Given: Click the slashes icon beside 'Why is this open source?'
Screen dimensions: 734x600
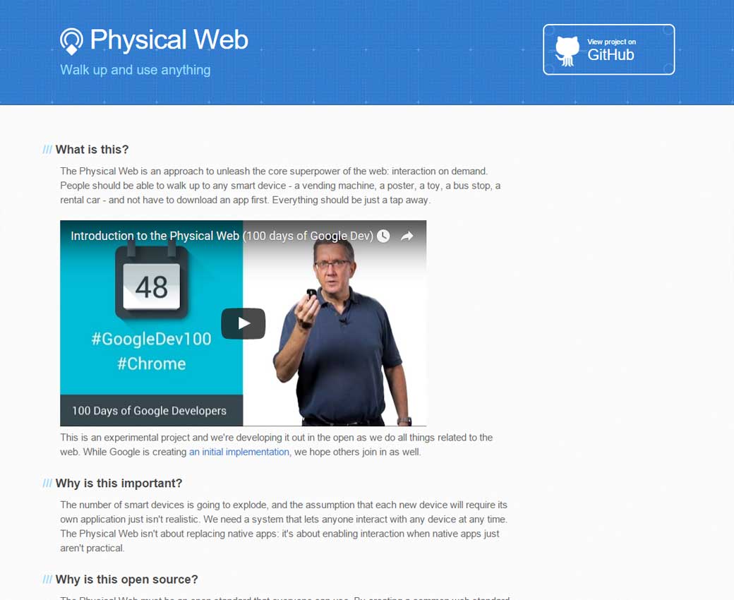Looking at the screenshot, I should point(47,580).
